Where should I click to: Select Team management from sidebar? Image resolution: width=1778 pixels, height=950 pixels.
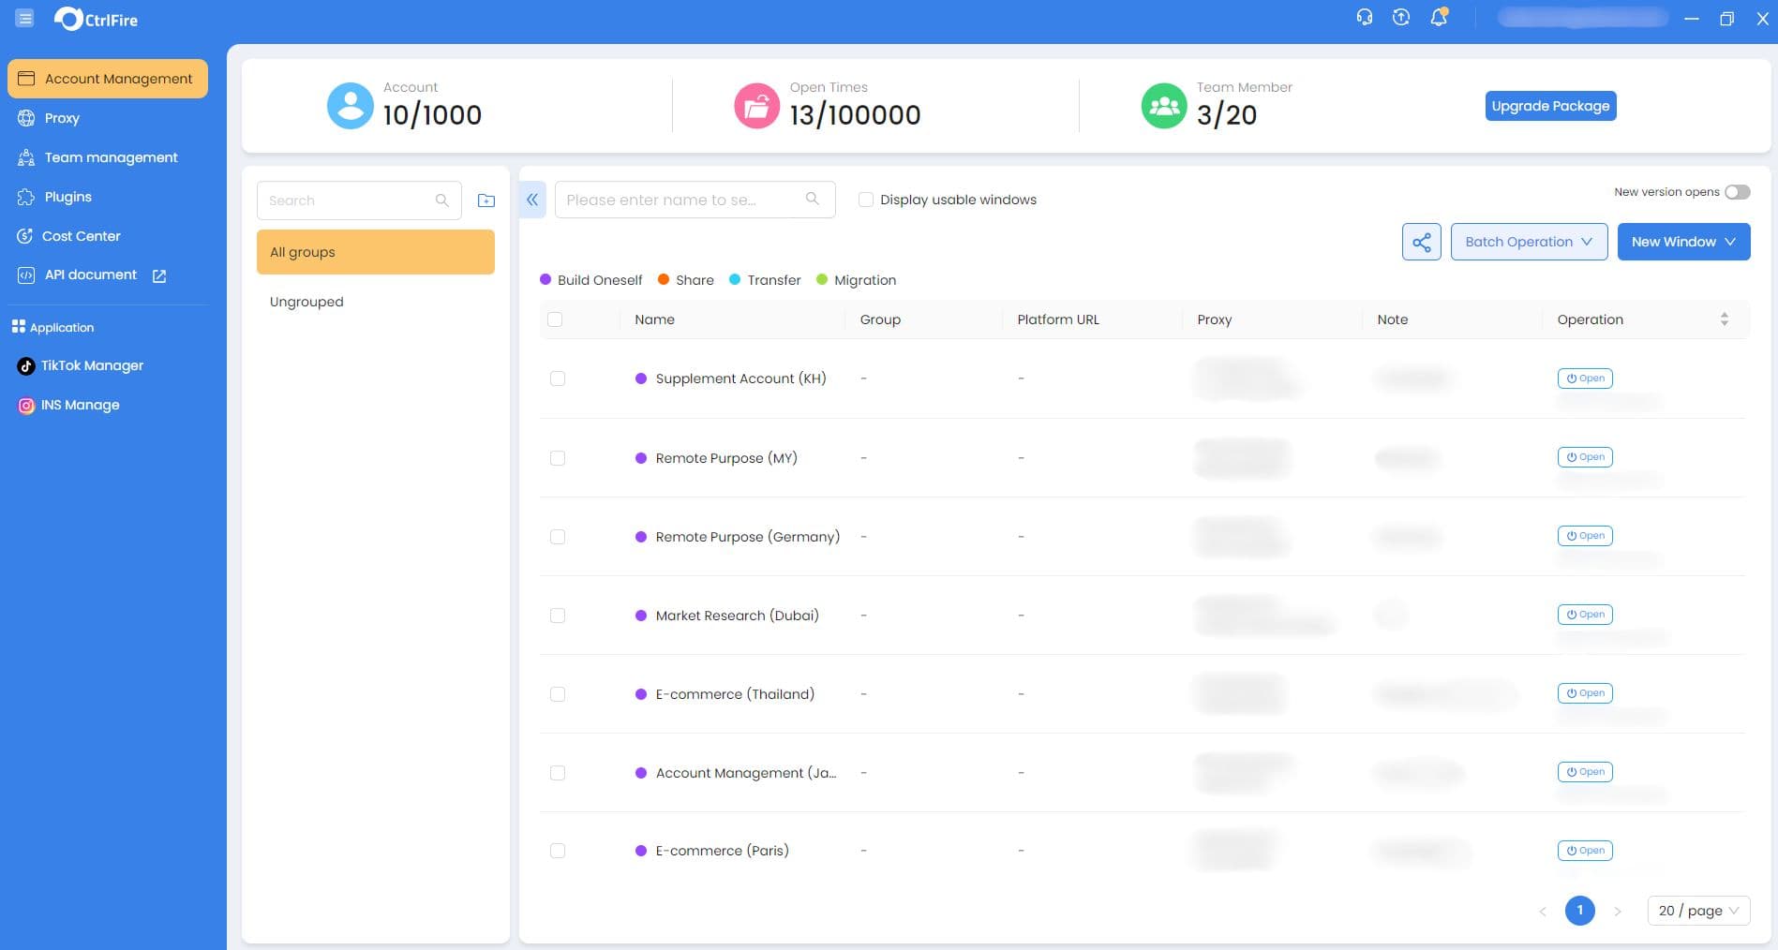[x=111, y=157]
